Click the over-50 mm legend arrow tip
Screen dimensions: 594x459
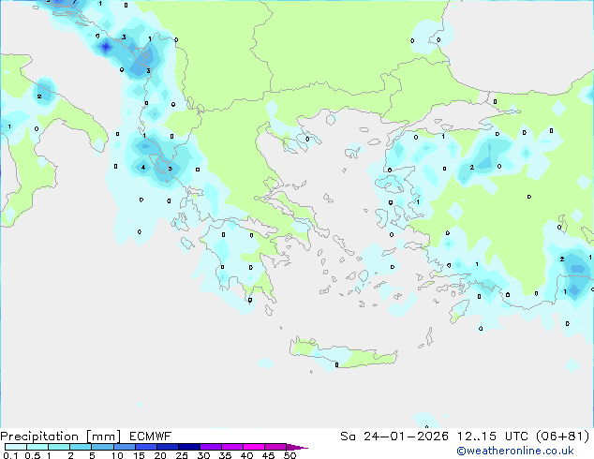297,447
